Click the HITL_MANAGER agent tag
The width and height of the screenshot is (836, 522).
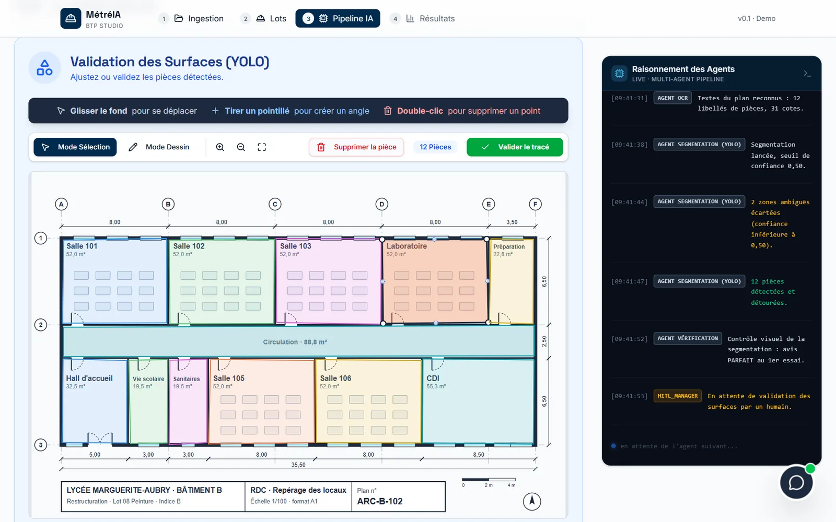click(677, 396)
